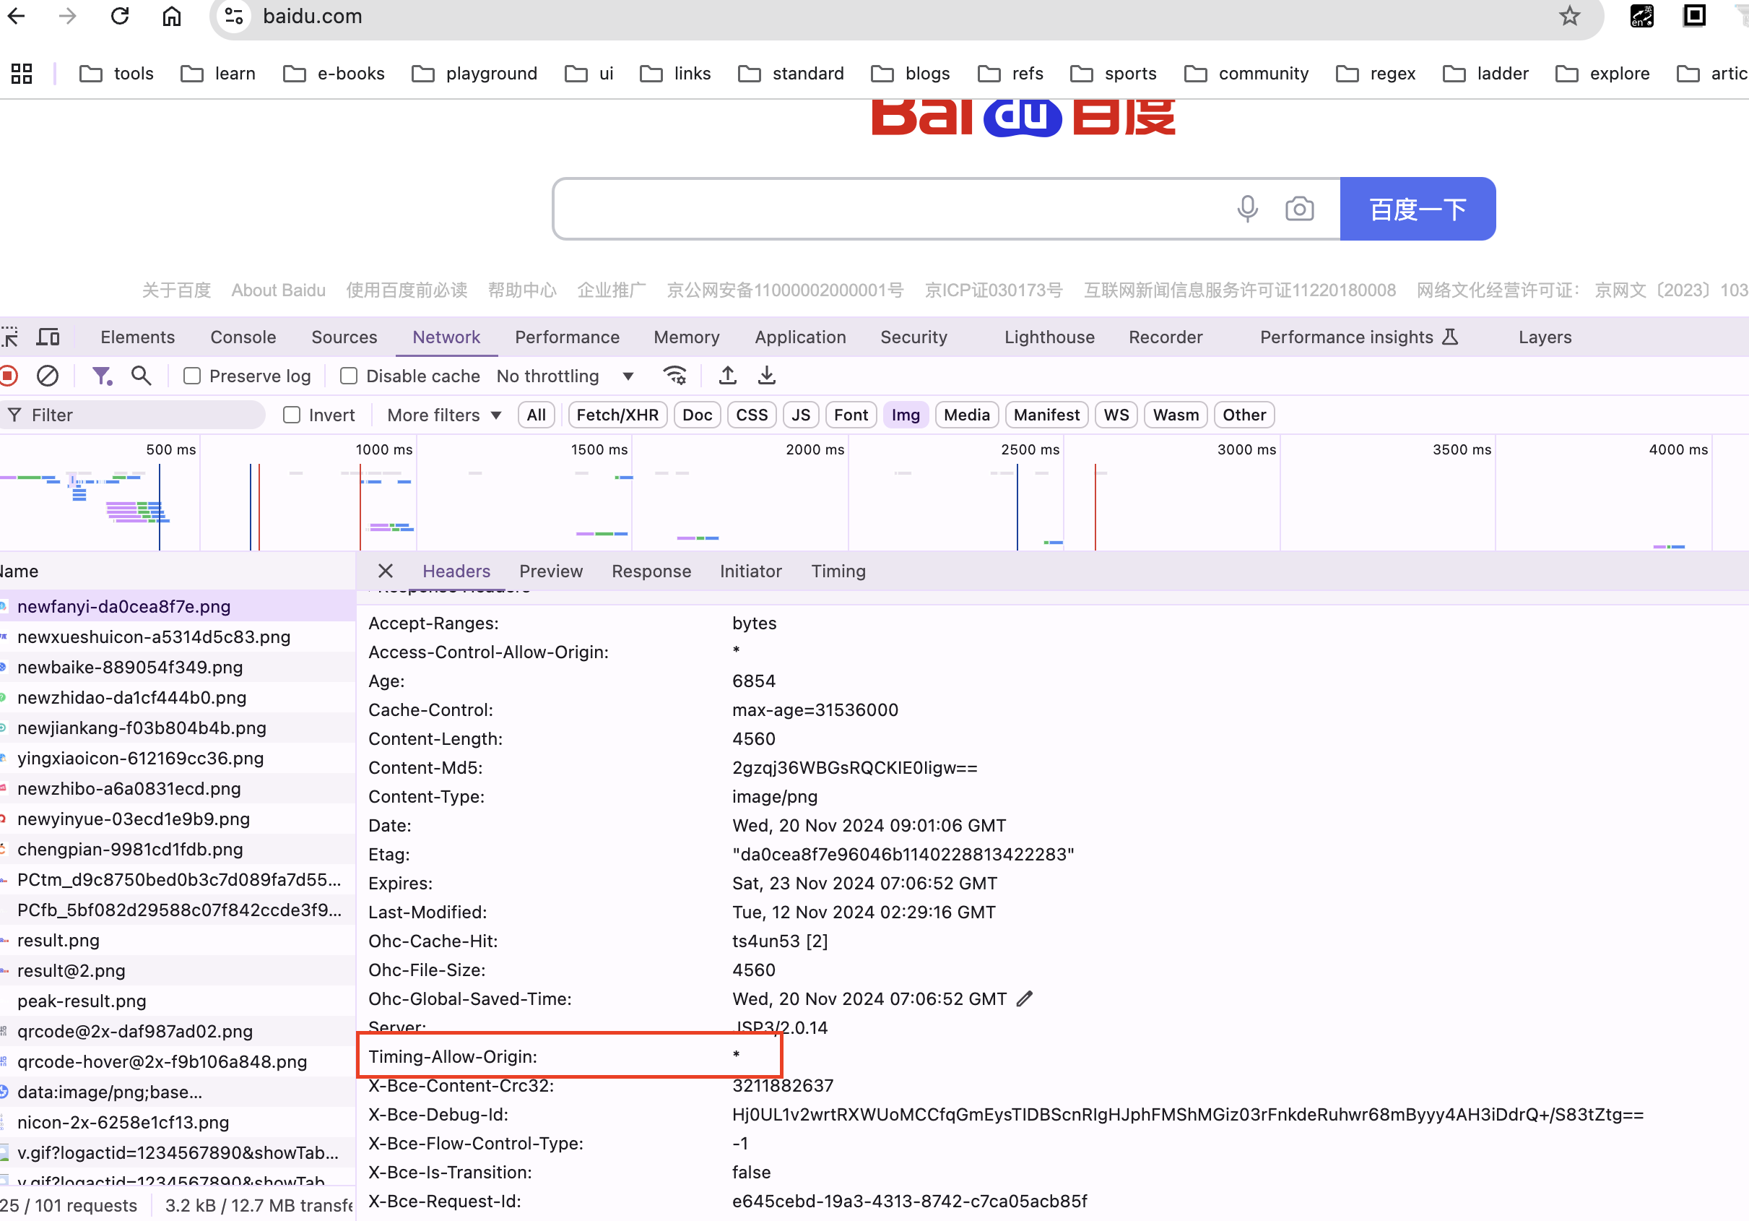Switch to the Sources panel tab
Viewport: 1749px width, 1221px height.
pyautogui.click(x=344, y=337)
